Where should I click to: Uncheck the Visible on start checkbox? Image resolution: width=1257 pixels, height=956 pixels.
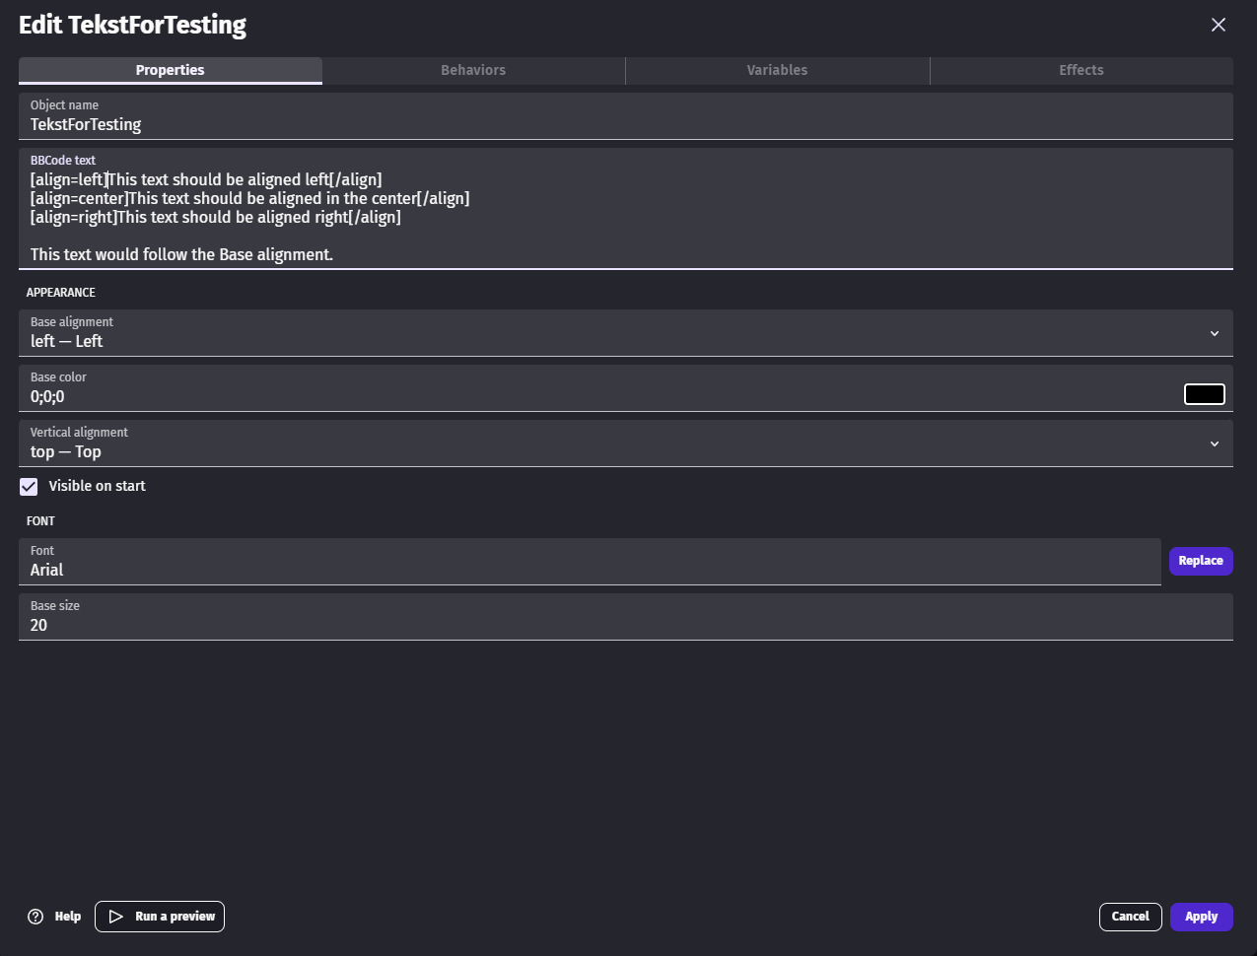click(x=30, y=486)
